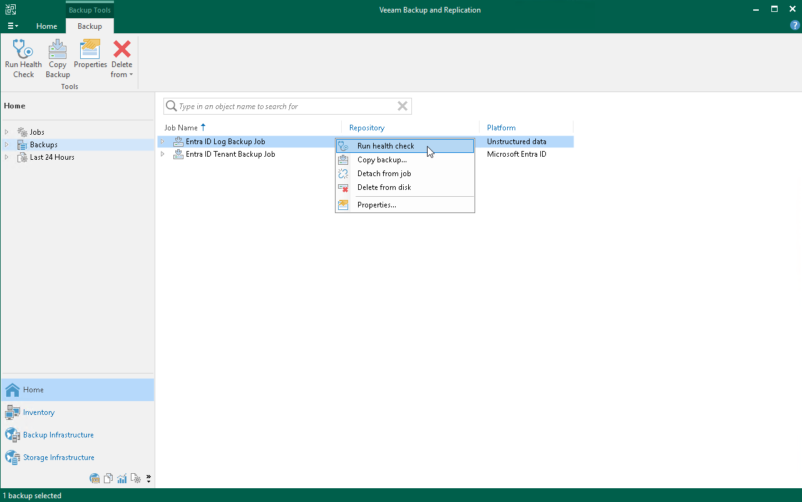
Task: Open the navigation pane overflow chevron
Action: click(x=148, y=479)
